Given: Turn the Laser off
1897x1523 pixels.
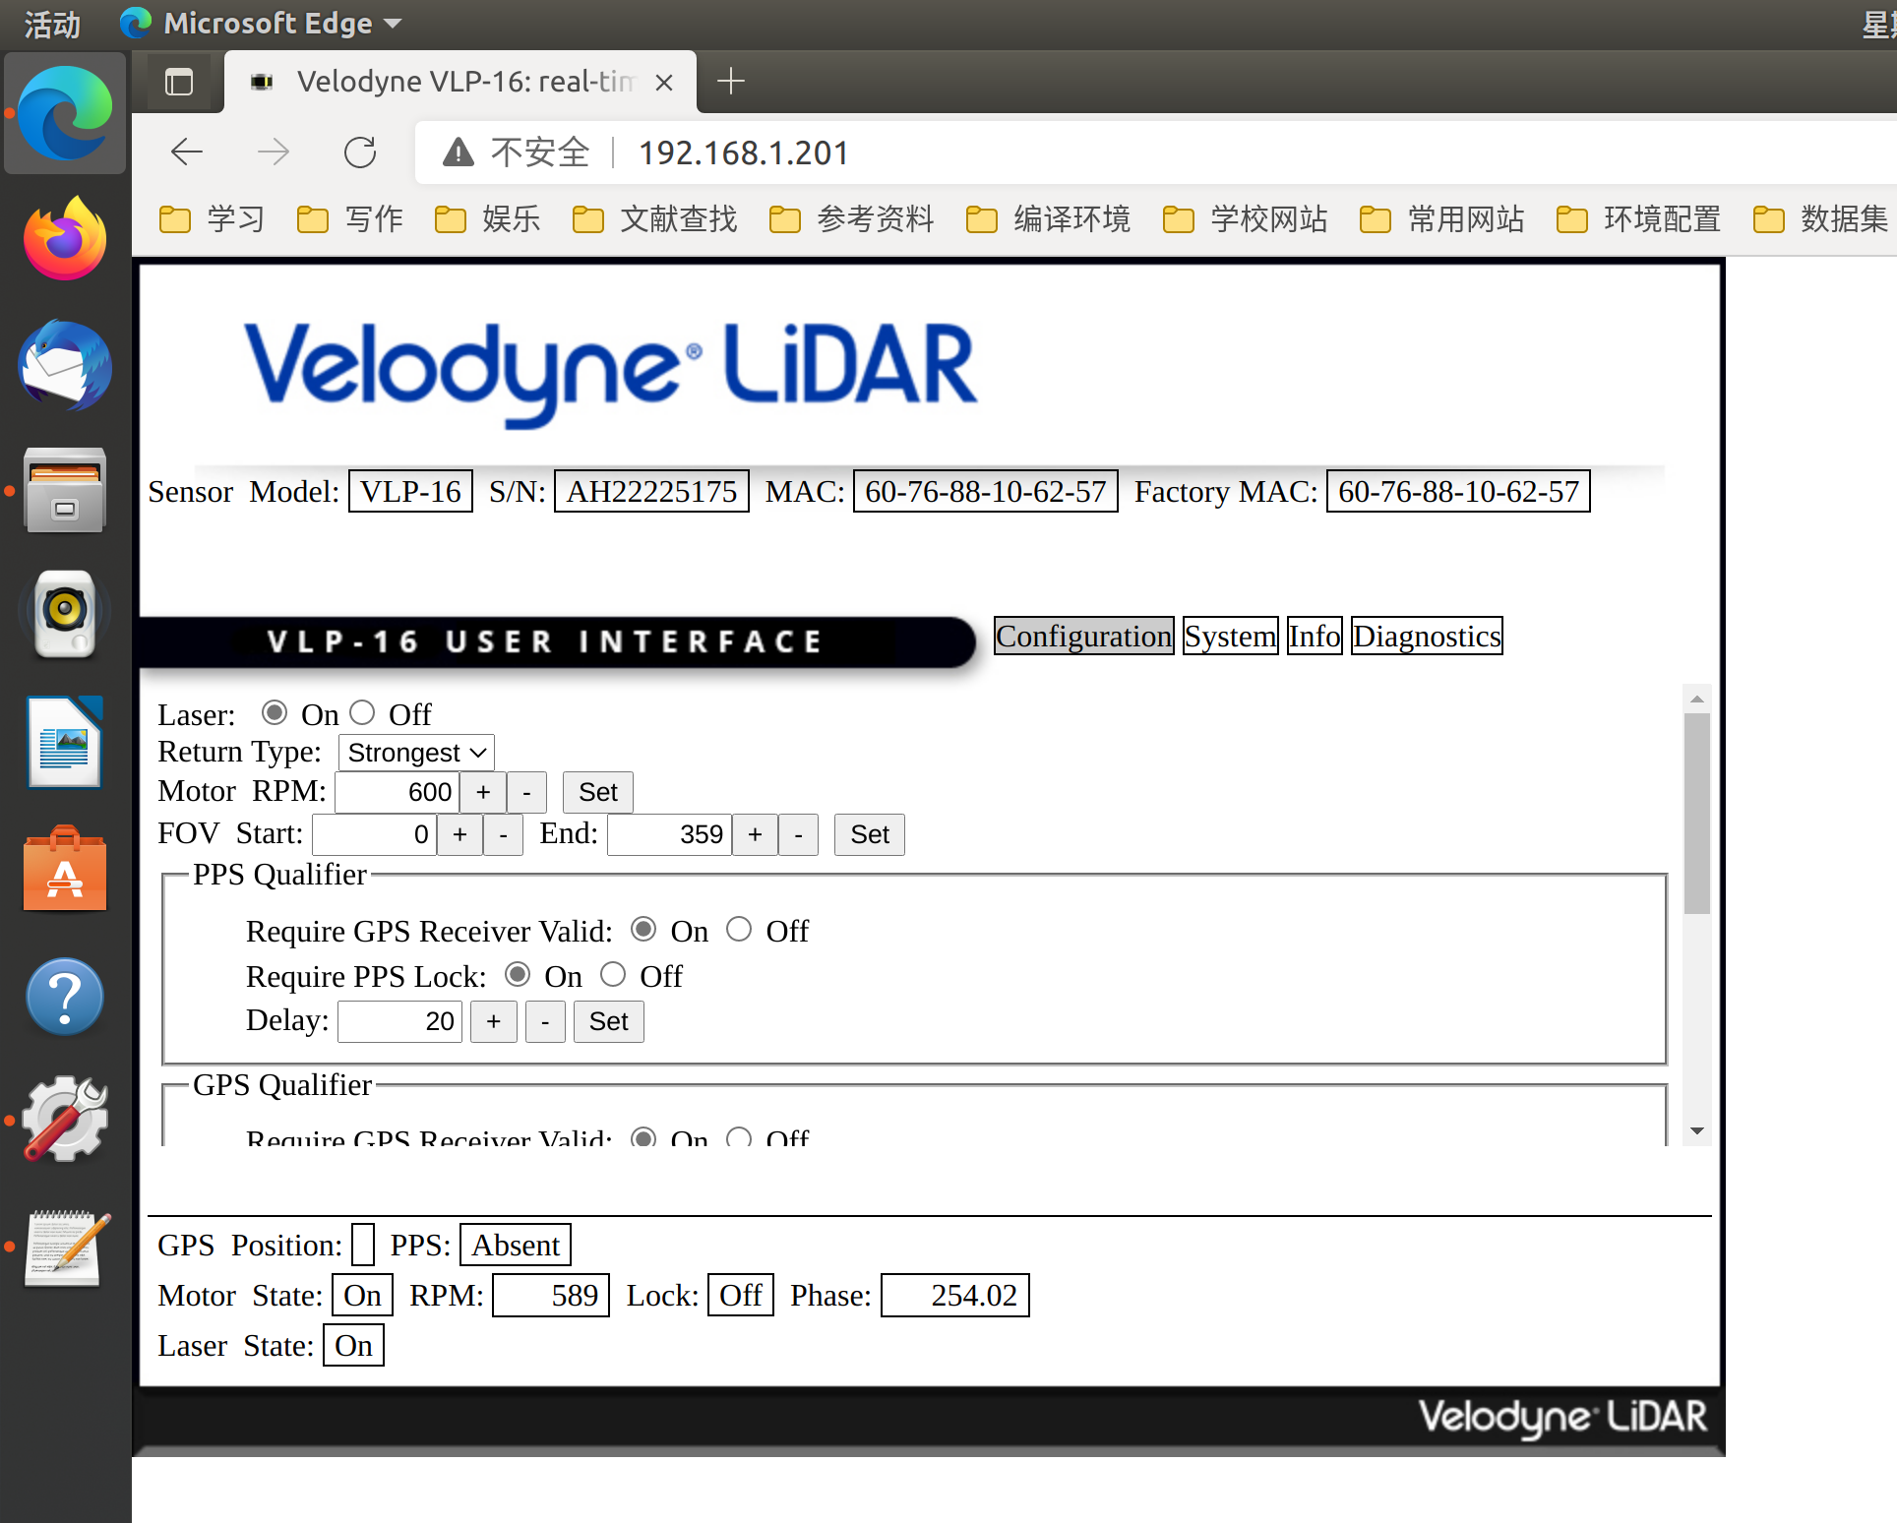Looking at the screenshot, I should tap(362, 711).
